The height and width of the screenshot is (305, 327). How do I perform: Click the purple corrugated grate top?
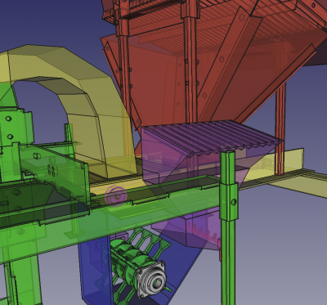(213, 137)
